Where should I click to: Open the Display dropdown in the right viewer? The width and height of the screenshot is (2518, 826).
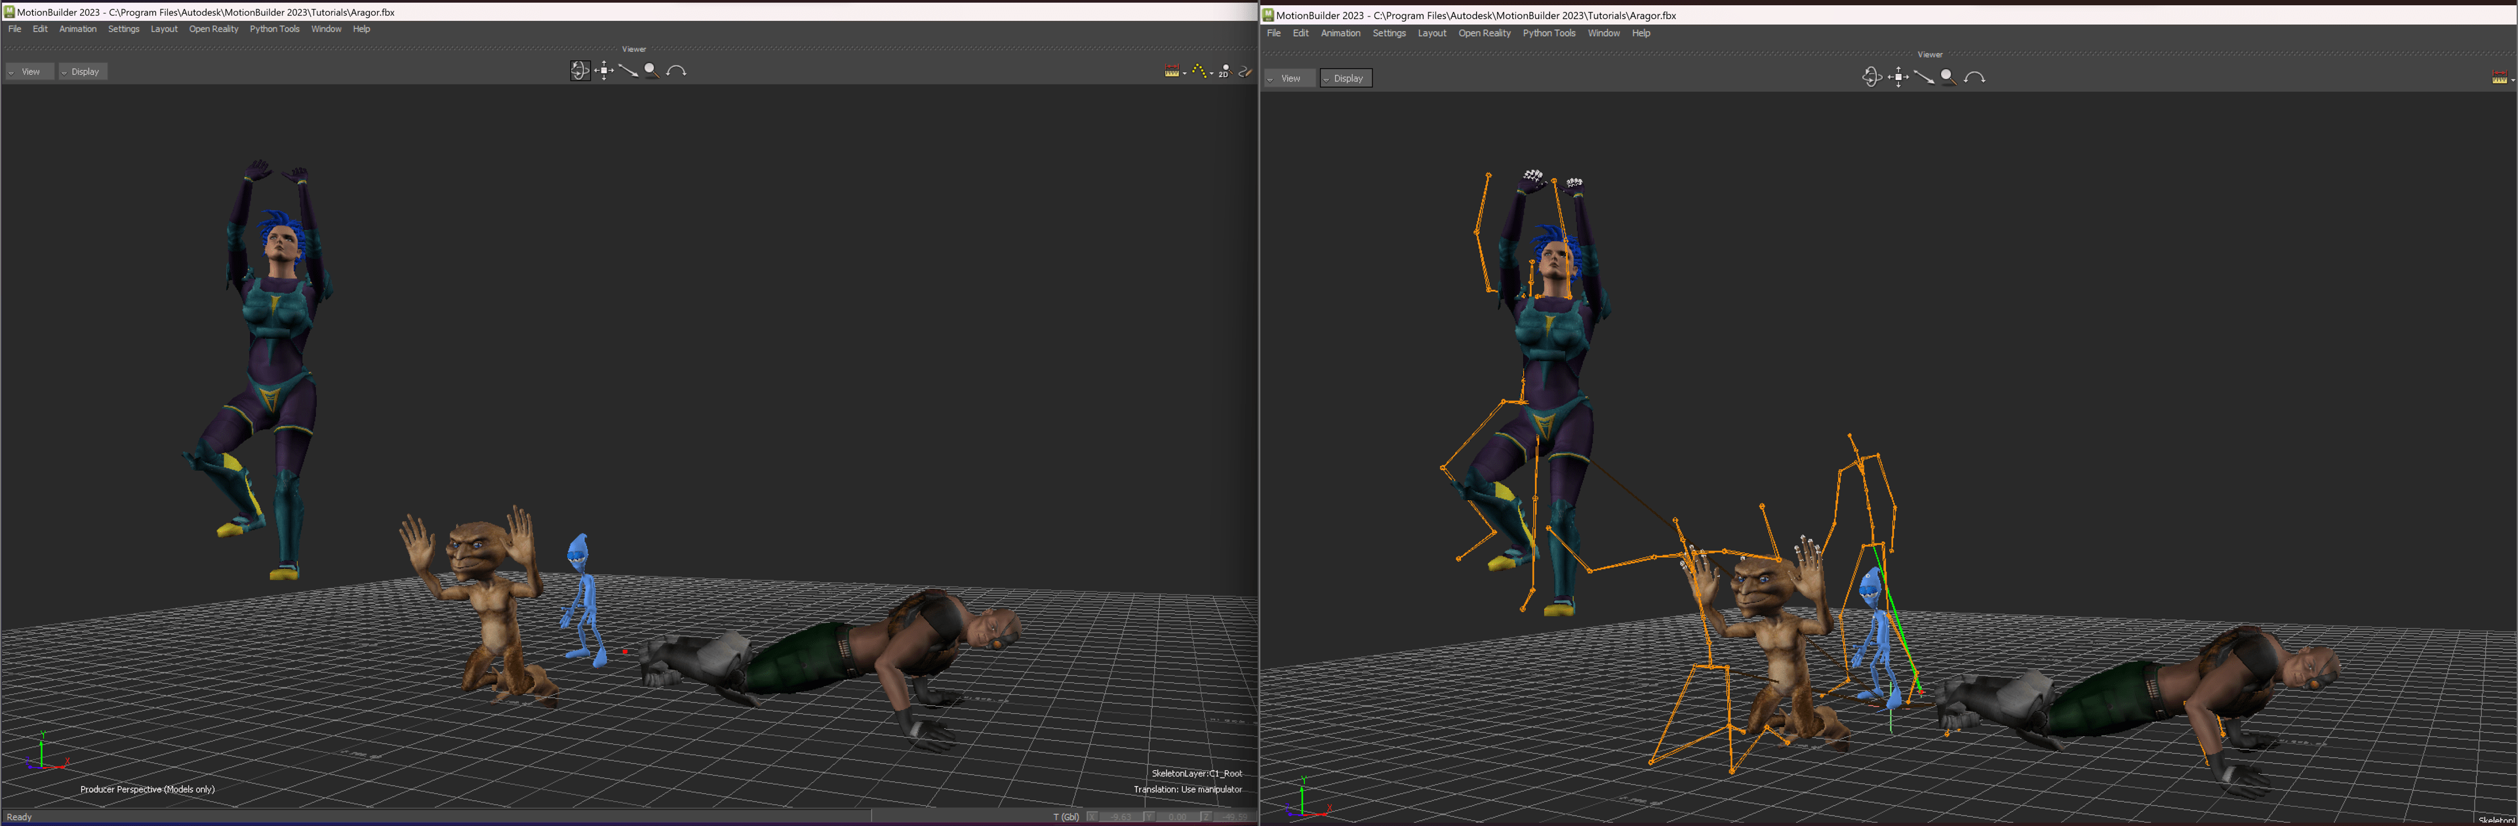click(x=1346, y=78)
